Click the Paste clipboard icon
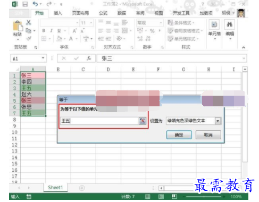Screen dimensions: 259x202 point(18,26)
